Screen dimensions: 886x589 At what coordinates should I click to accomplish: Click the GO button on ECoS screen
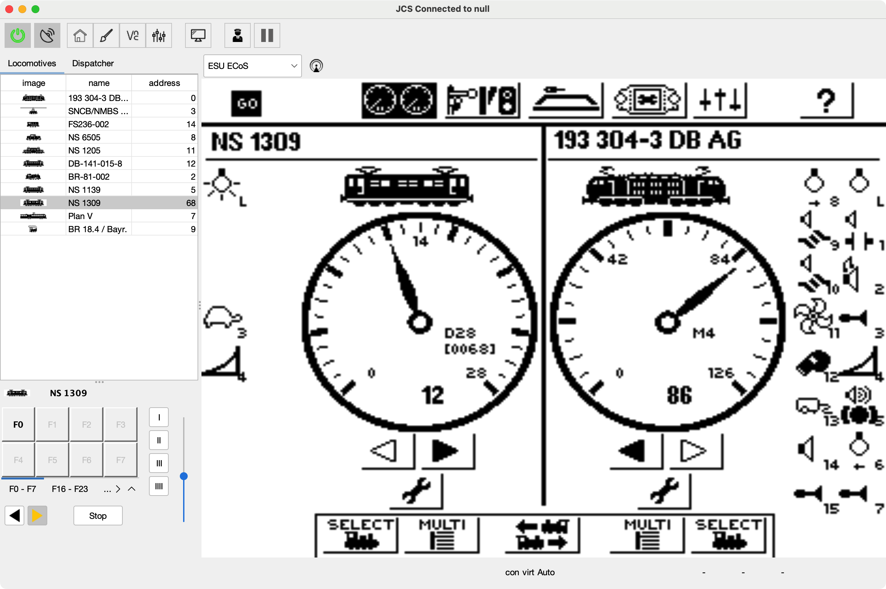click(246, 103)
